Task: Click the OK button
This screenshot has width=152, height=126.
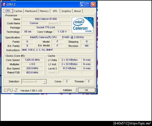Action: 86,90
